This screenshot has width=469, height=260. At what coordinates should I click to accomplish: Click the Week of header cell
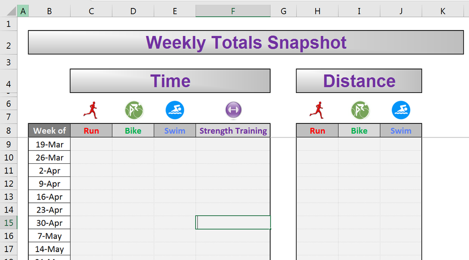tap(49, 131)
